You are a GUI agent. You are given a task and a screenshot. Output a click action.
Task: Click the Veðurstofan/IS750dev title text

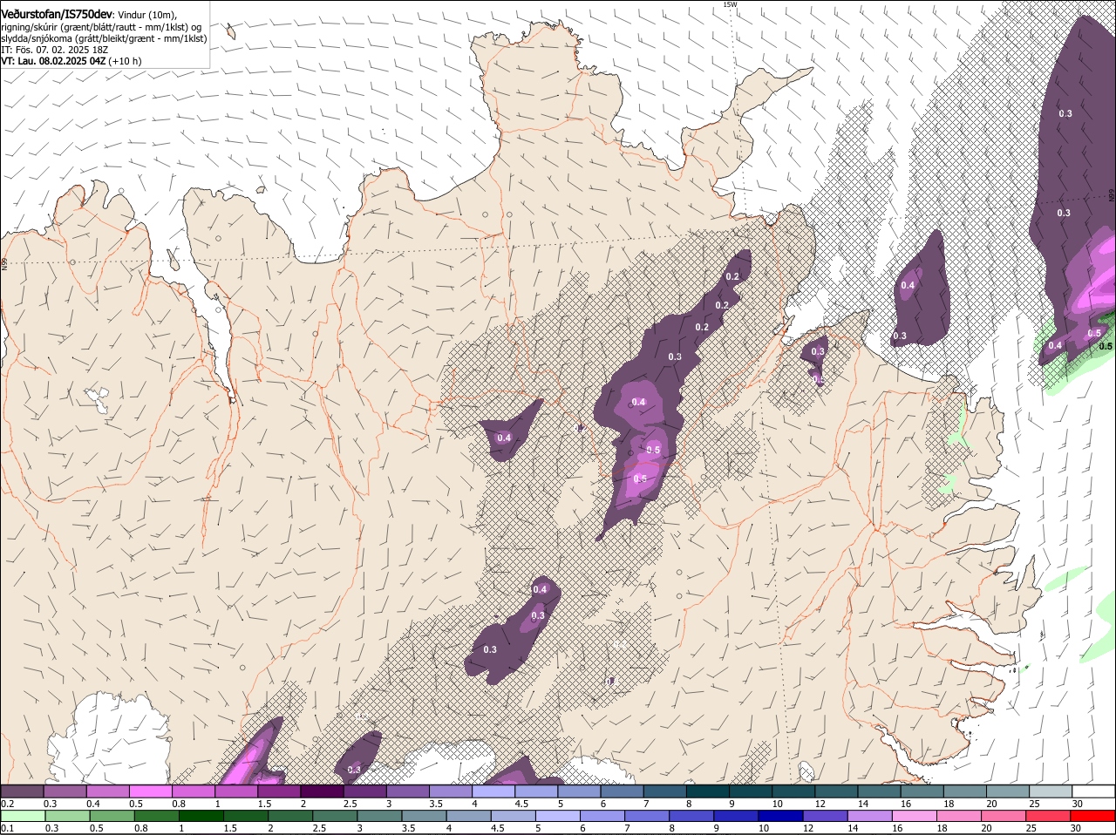coord(57,14)
